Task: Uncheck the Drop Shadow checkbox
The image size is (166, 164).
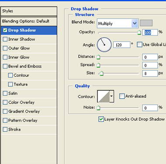Action: coord(5,30)
